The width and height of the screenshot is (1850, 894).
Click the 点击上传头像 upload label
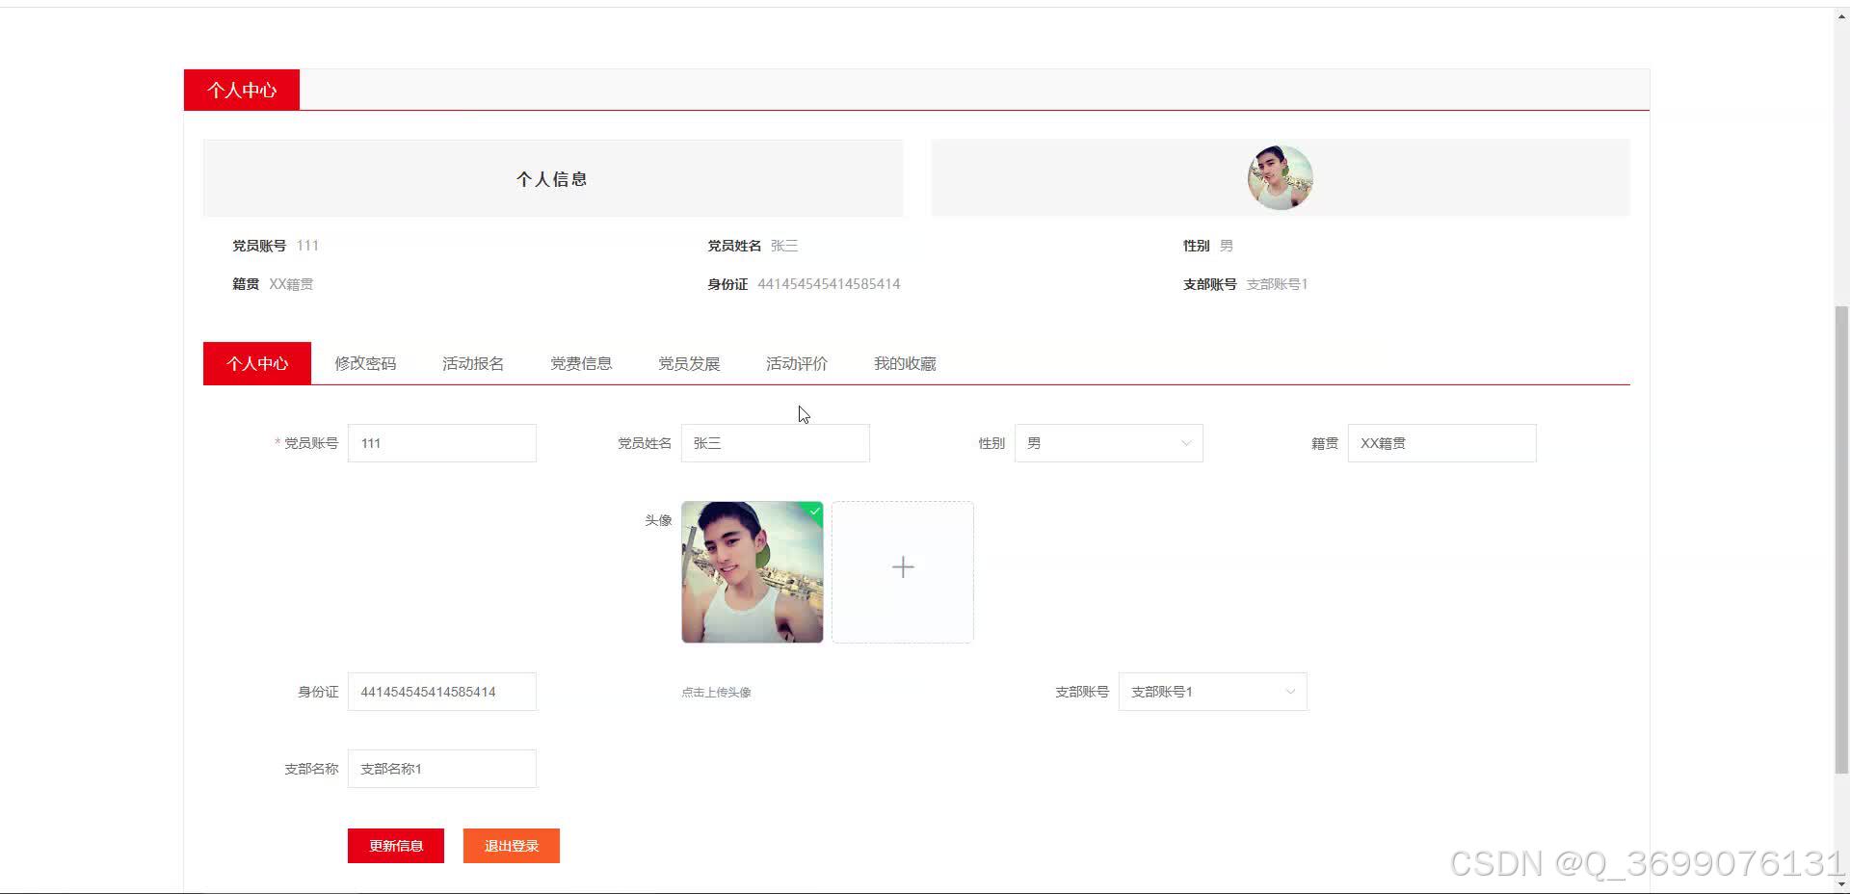(715, 691)
